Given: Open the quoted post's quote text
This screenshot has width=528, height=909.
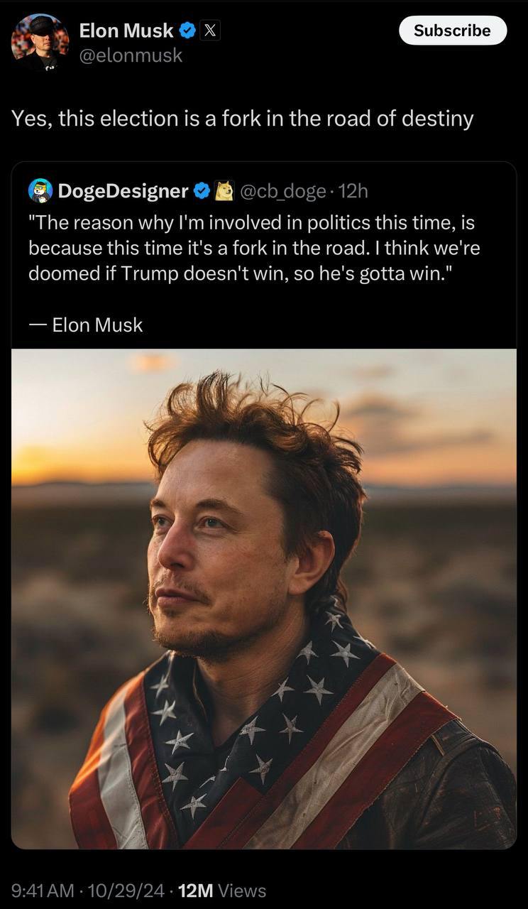Looking at the screenshot, I should pos(252,248).
